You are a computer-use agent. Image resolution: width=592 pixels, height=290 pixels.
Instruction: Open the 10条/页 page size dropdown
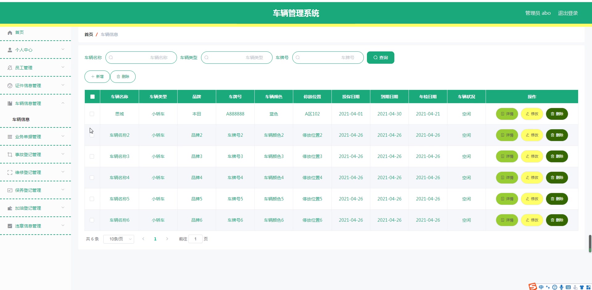pos(119,239)
